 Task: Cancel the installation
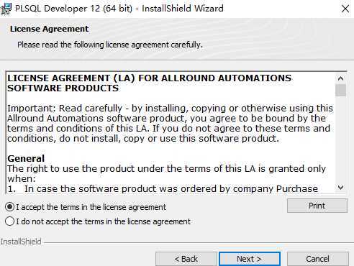pyautogui.click(x=317, y=259)
